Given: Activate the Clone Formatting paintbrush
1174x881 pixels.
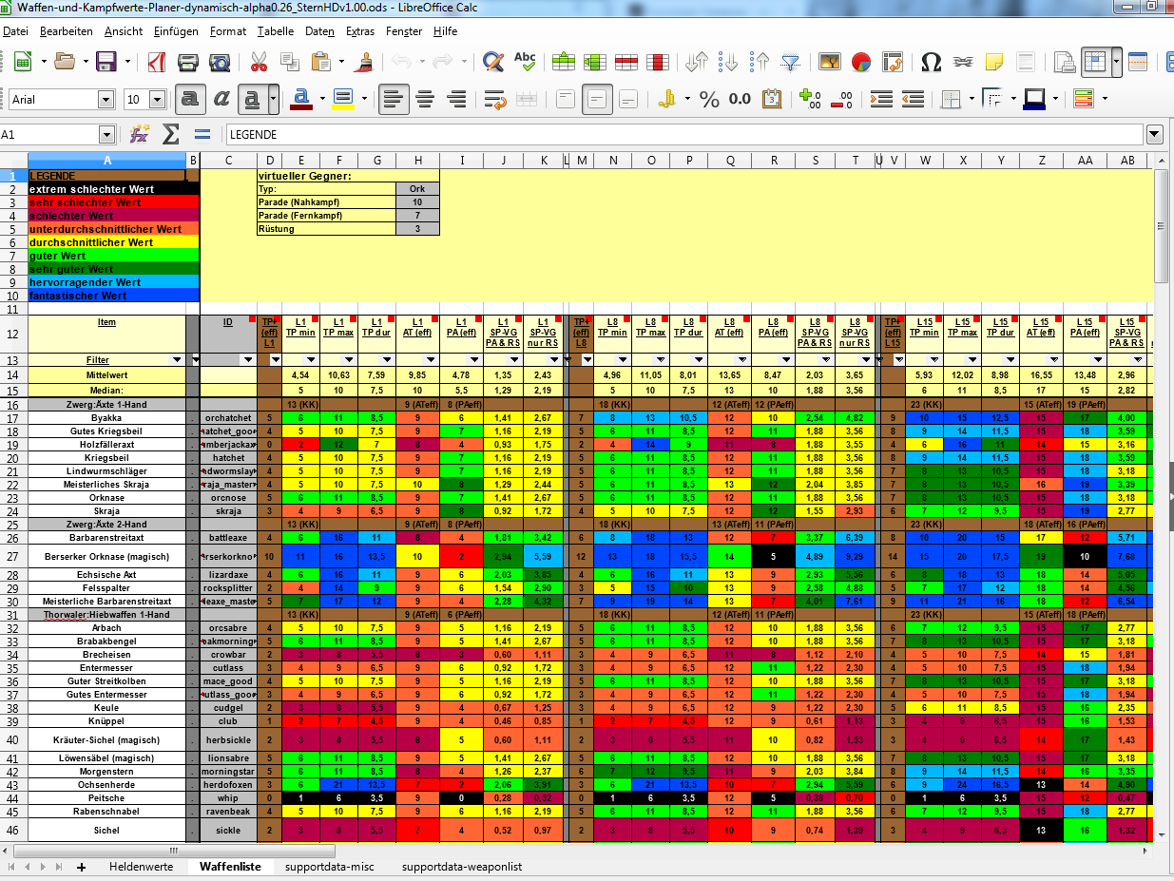Looking at the screenshot, I should pos(363,63).
